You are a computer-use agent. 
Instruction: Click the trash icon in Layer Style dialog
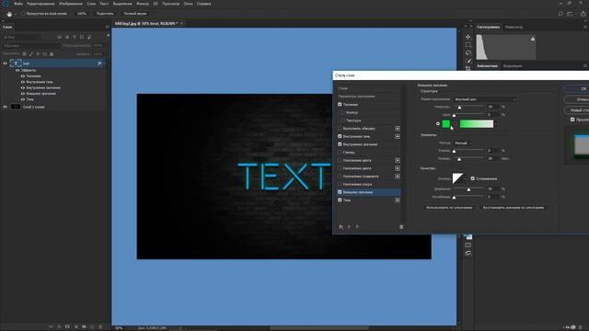click(x=401, y=227)
